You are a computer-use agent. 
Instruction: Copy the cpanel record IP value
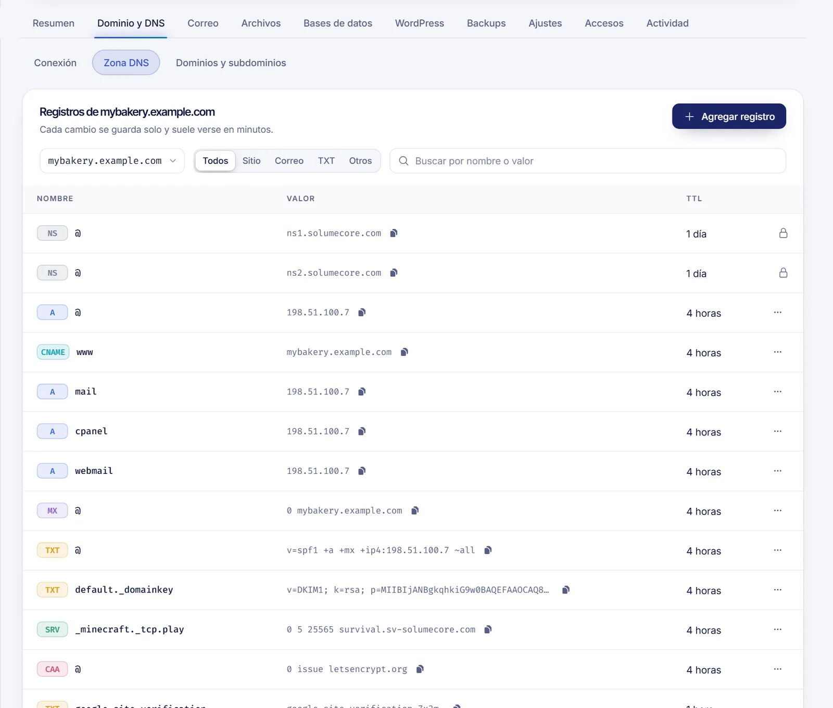(x=362, y=431)
